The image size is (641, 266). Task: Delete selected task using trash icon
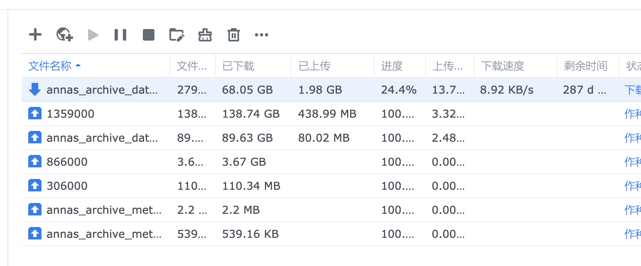tap(234, 35)
